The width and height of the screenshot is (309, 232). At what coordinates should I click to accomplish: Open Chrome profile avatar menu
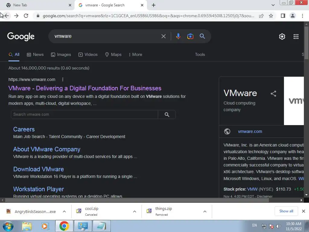(293, 16)
